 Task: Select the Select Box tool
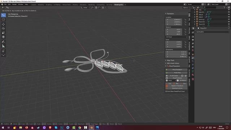[x=3, y=15]
